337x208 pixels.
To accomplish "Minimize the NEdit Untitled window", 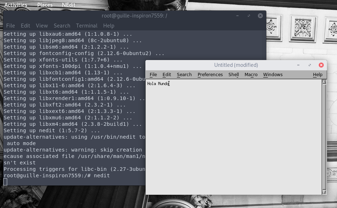I will point(298,65).
